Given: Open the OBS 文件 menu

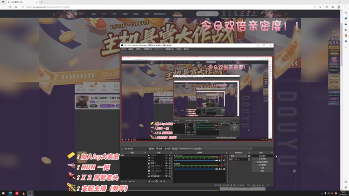Looking at the screenshot, I should 123,49.
